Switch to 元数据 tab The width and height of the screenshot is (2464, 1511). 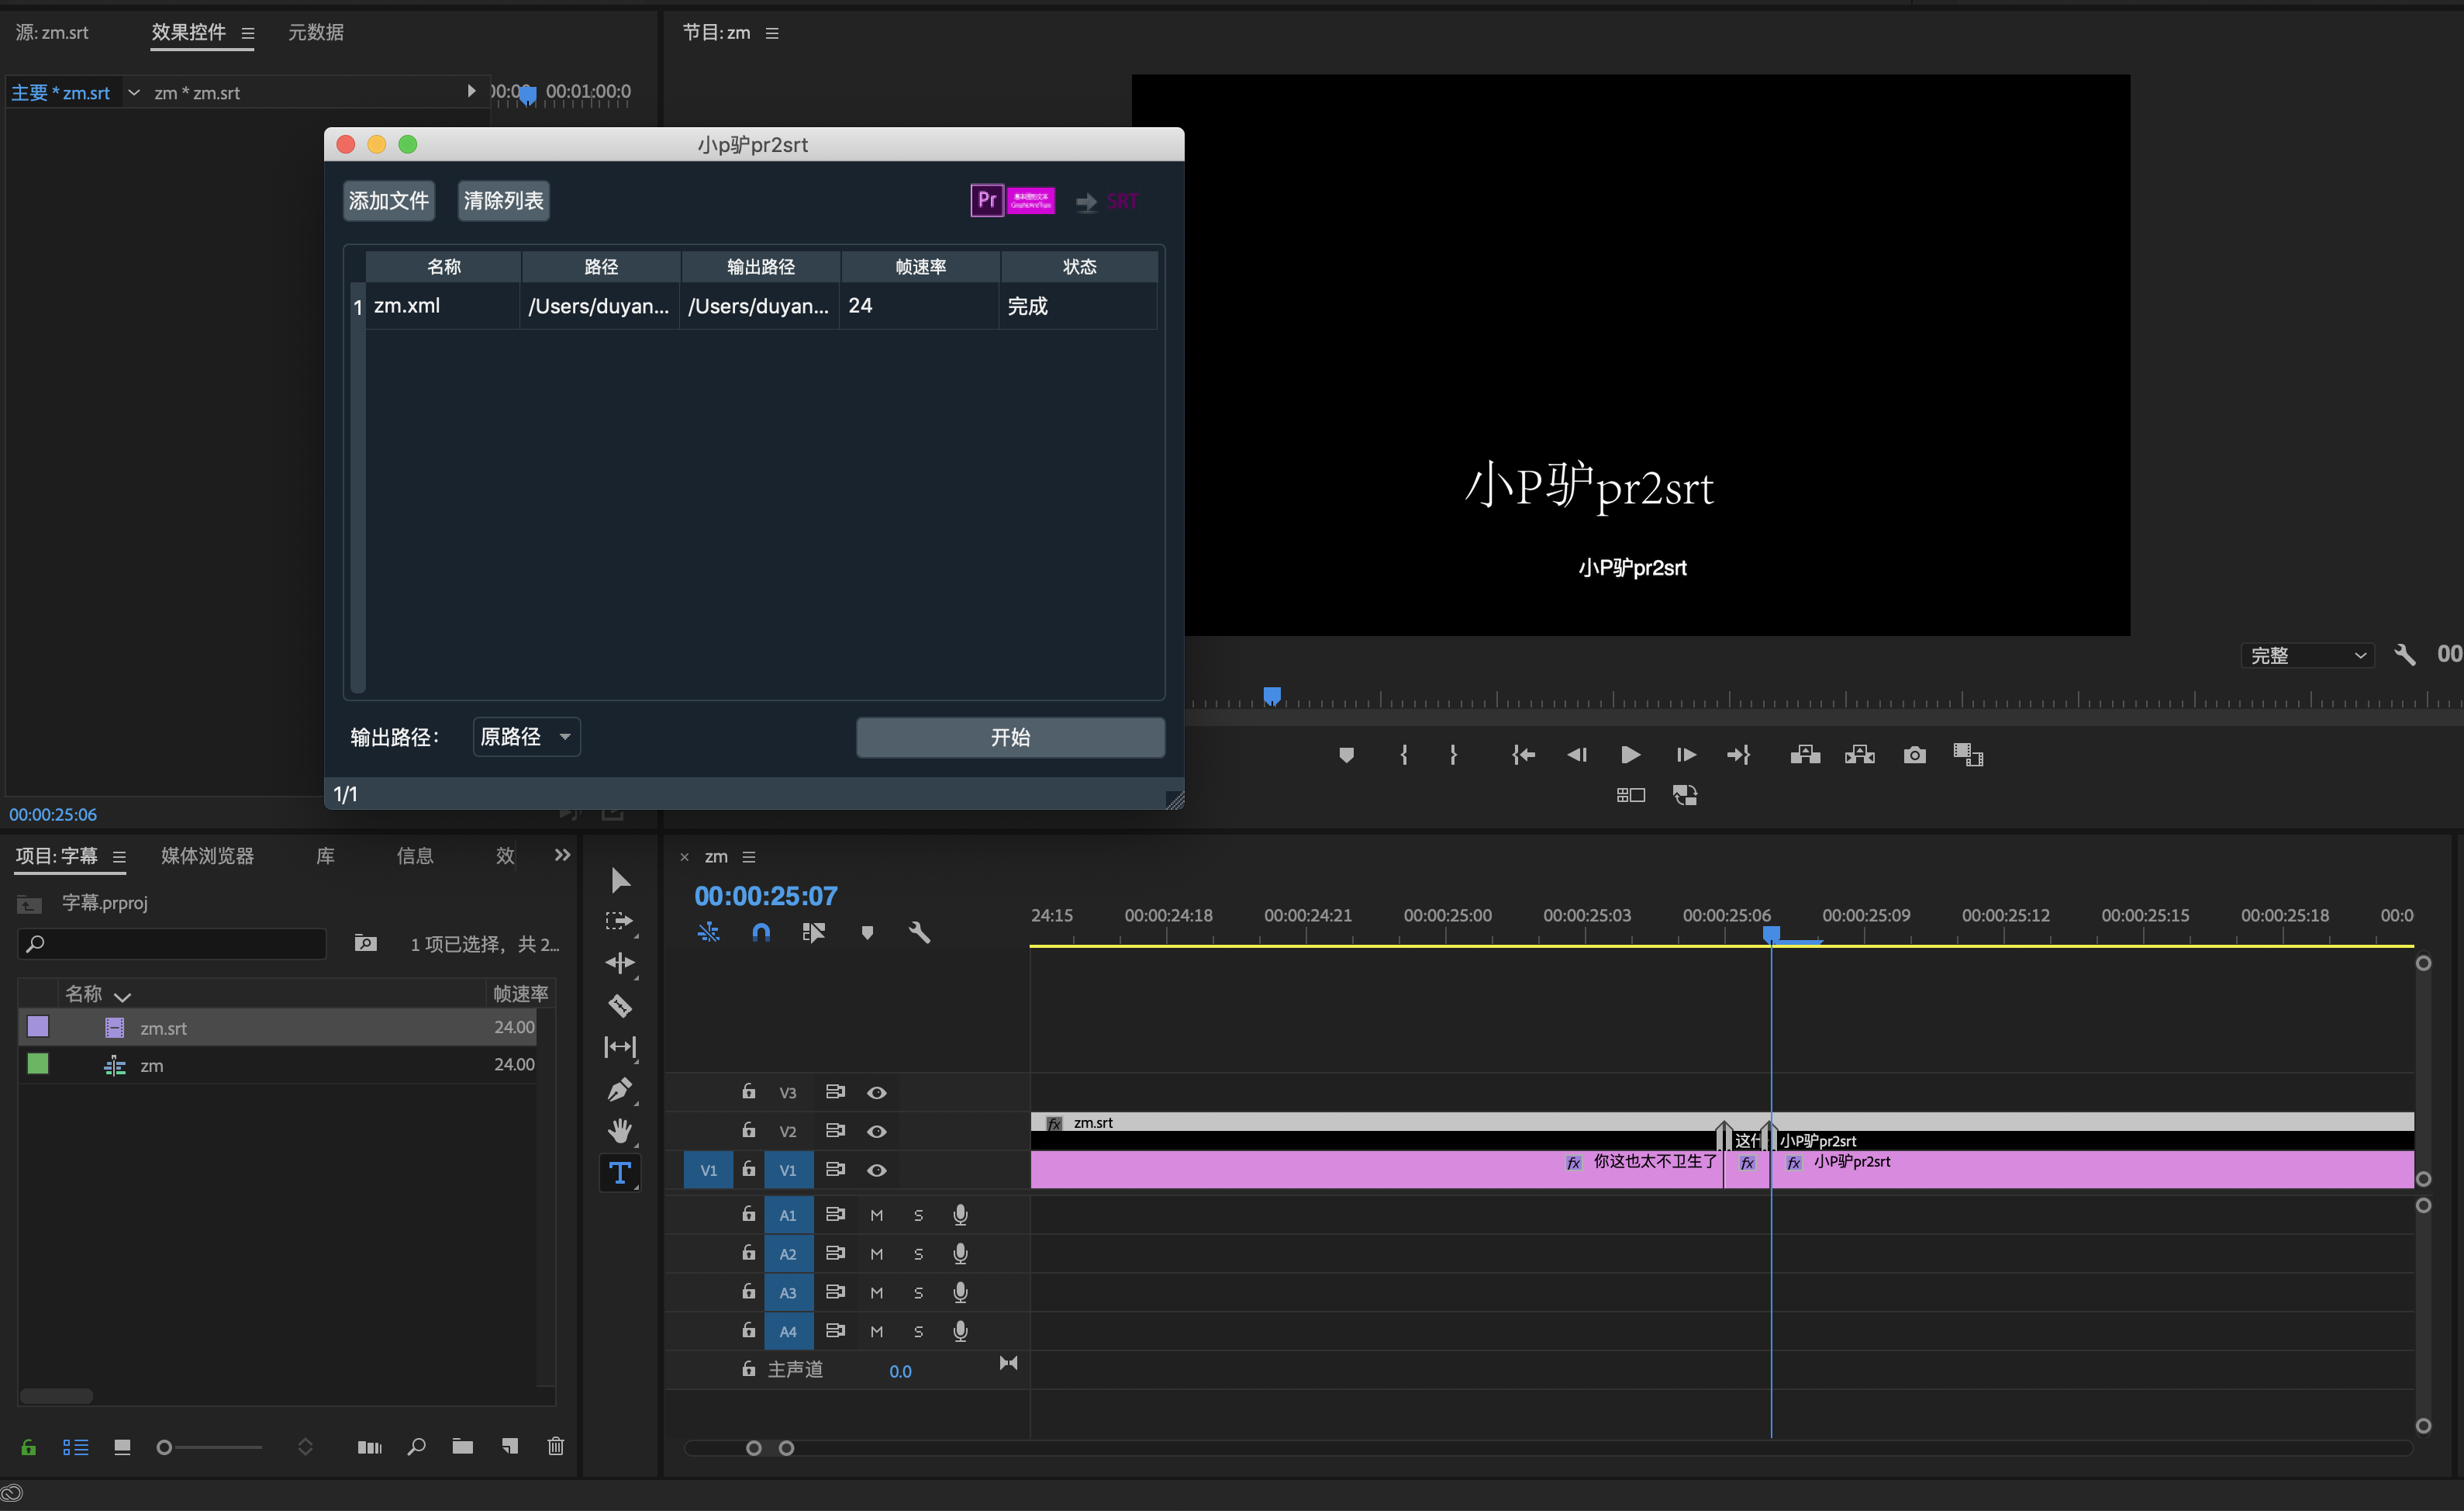click(x=316, y=32)
